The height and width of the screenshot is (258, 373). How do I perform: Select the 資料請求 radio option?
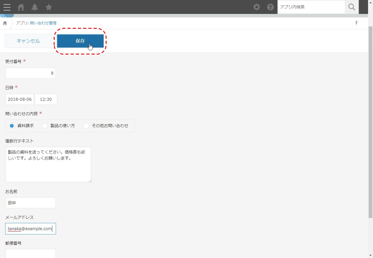[x=22, y=126]
